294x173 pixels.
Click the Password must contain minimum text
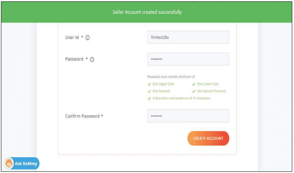171,77
